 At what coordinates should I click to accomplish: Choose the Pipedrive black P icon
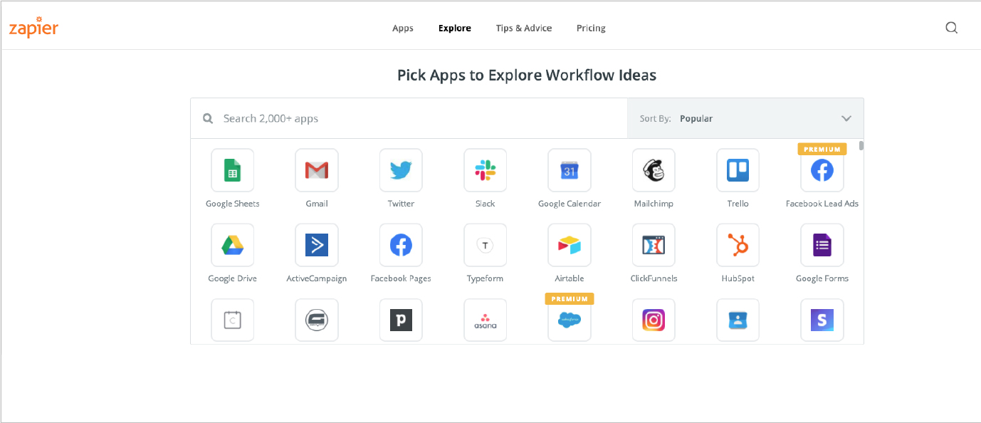pos(401,320)
